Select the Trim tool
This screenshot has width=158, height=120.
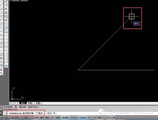[6, 35]
